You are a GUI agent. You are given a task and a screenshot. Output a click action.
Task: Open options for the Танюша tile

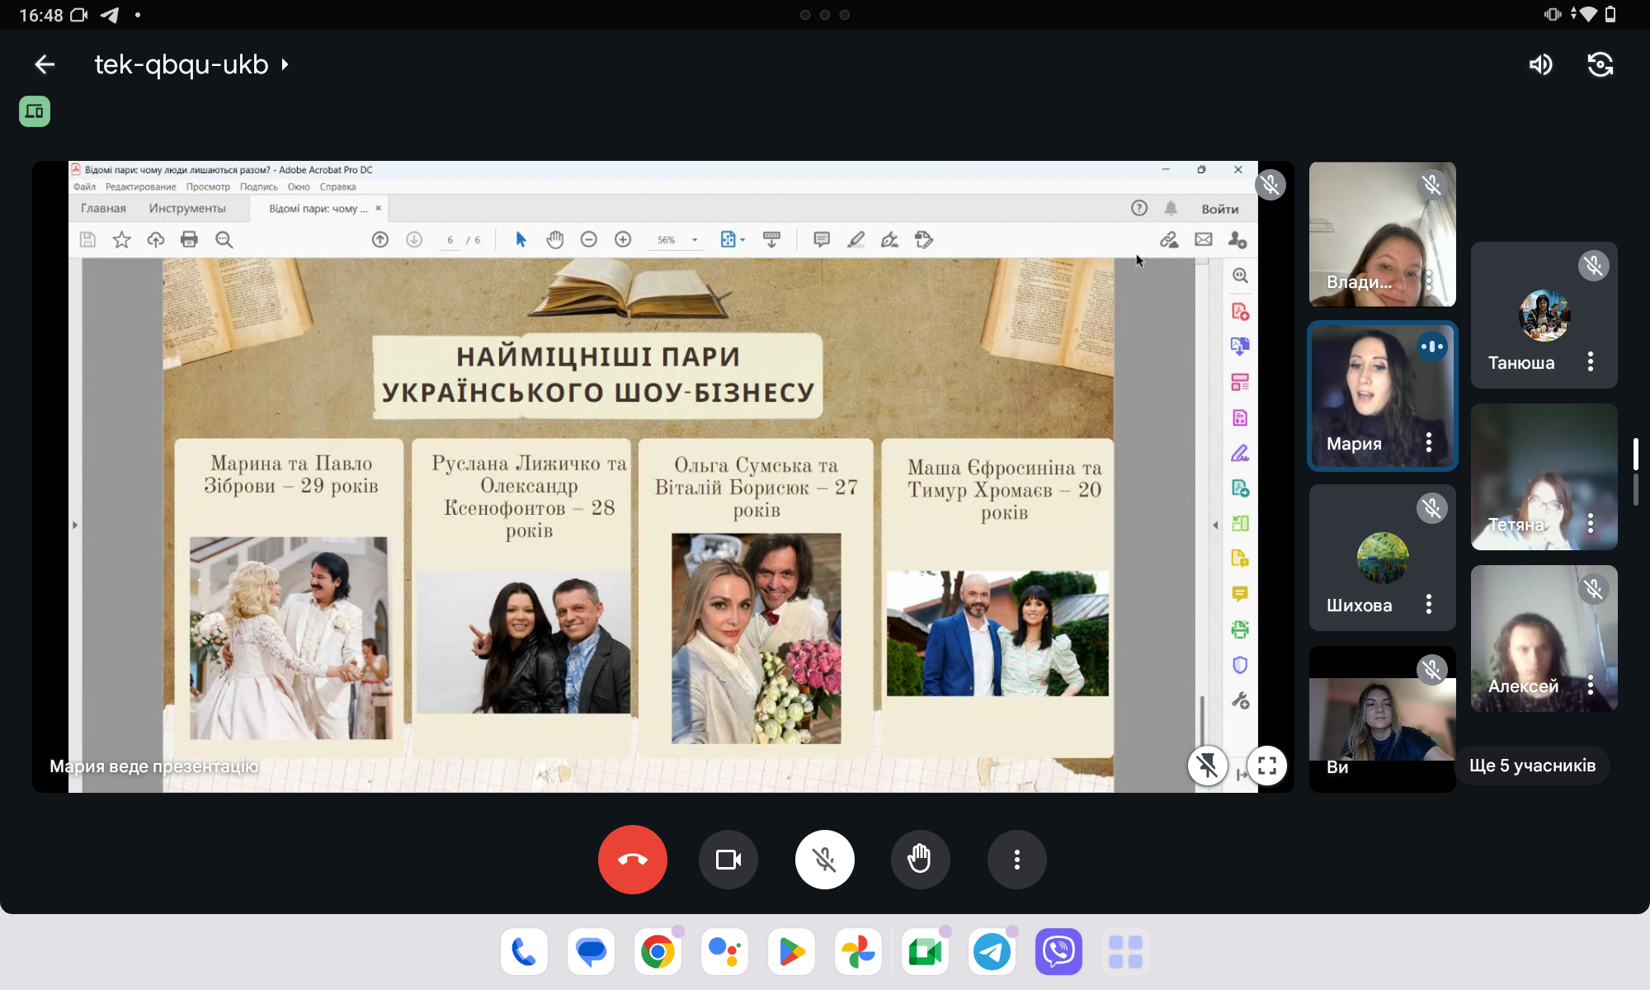[x=1590, y=362]
